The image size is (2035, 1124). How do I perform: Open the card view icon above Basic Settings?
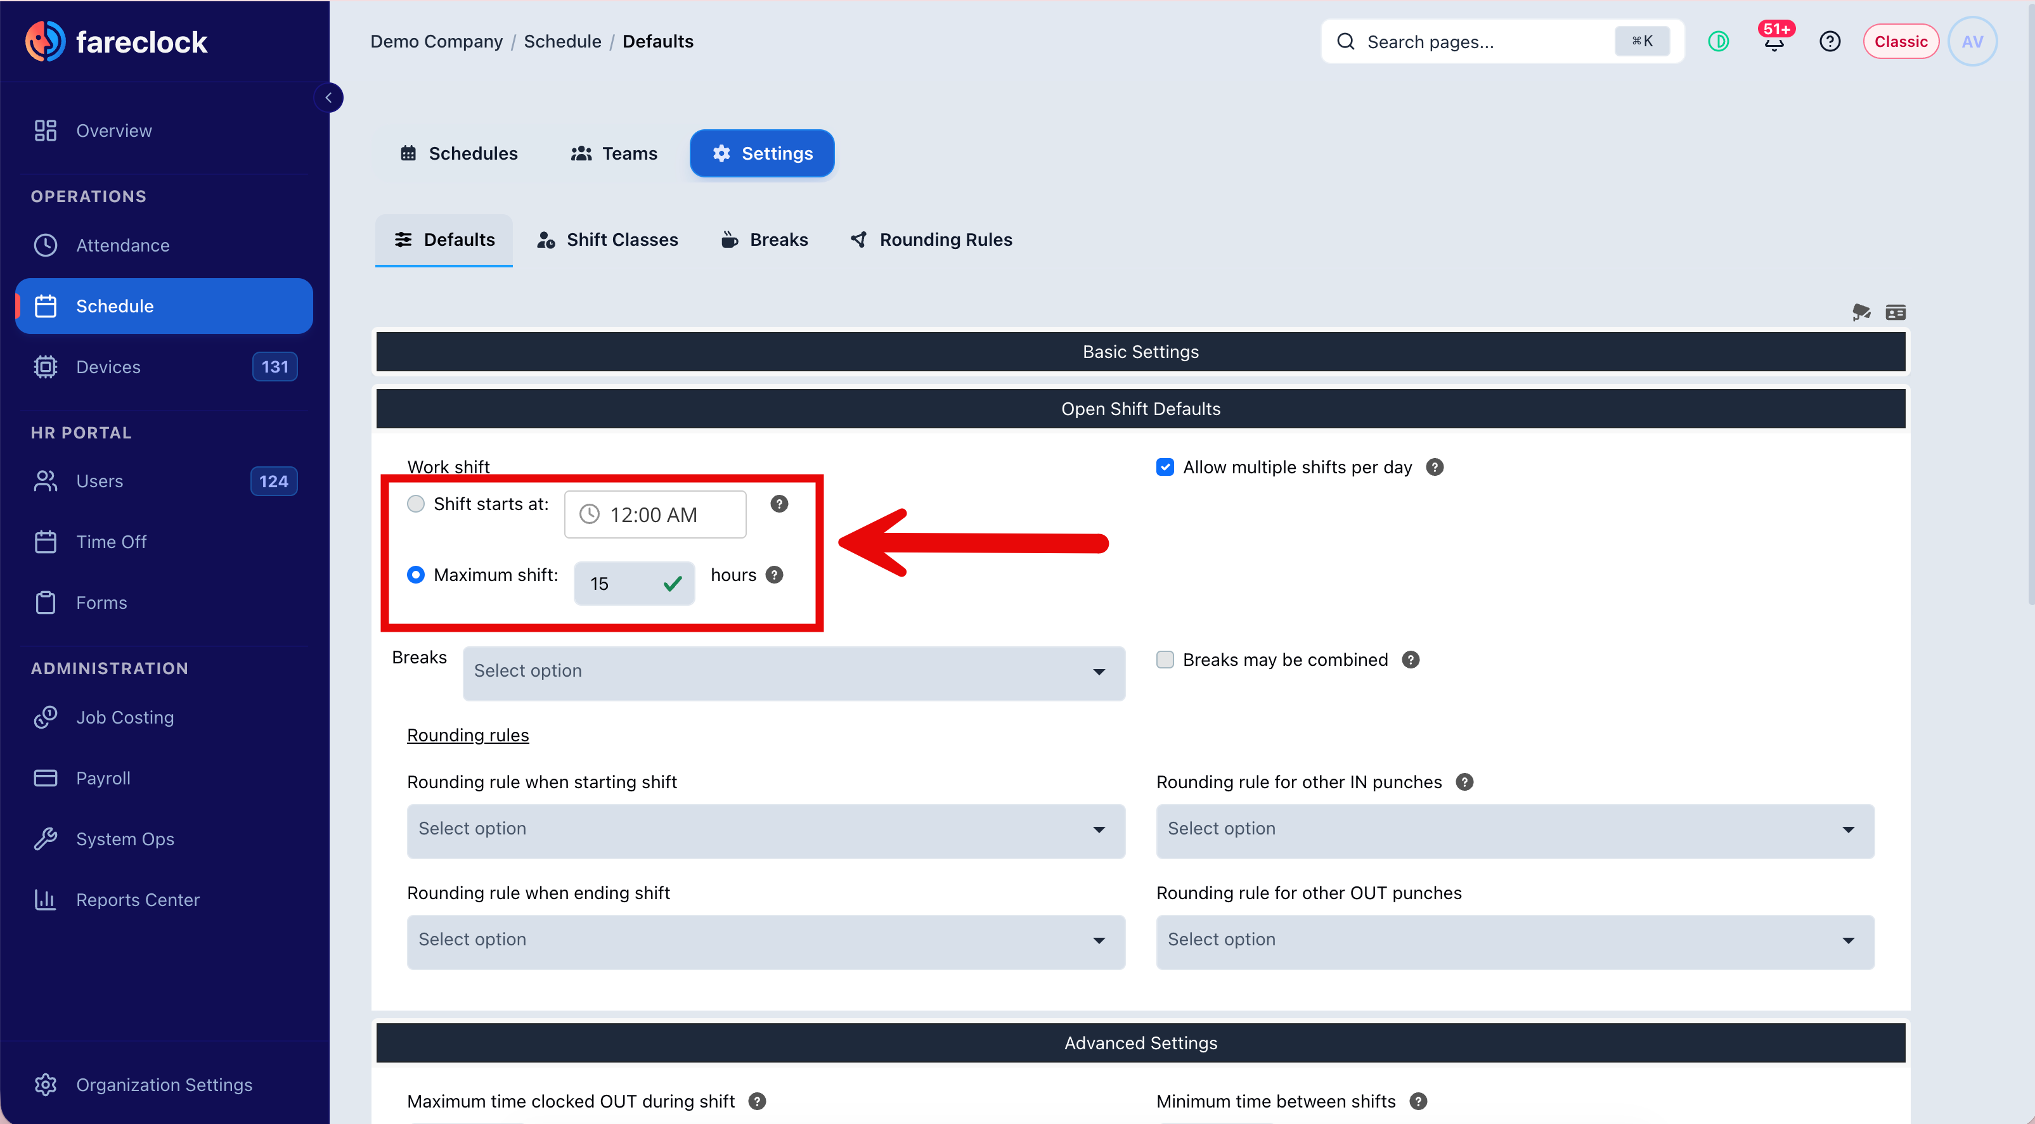tap(1895, 312)
